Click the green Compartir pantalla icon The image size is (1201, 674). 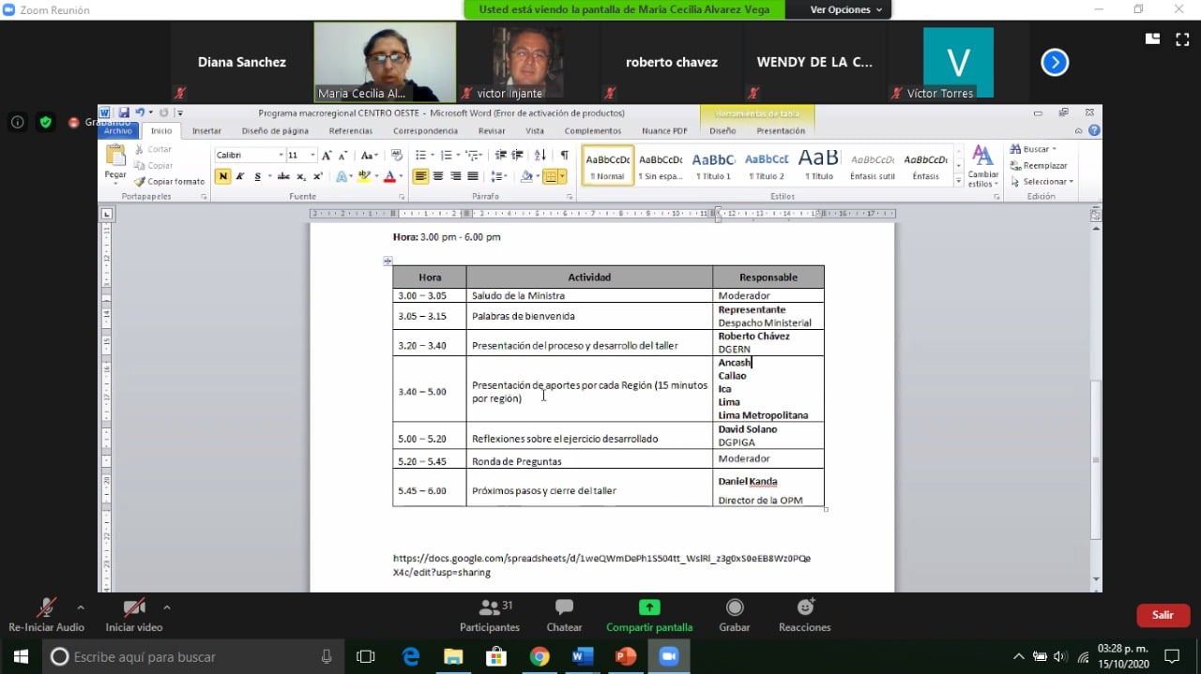pos(649,607)
